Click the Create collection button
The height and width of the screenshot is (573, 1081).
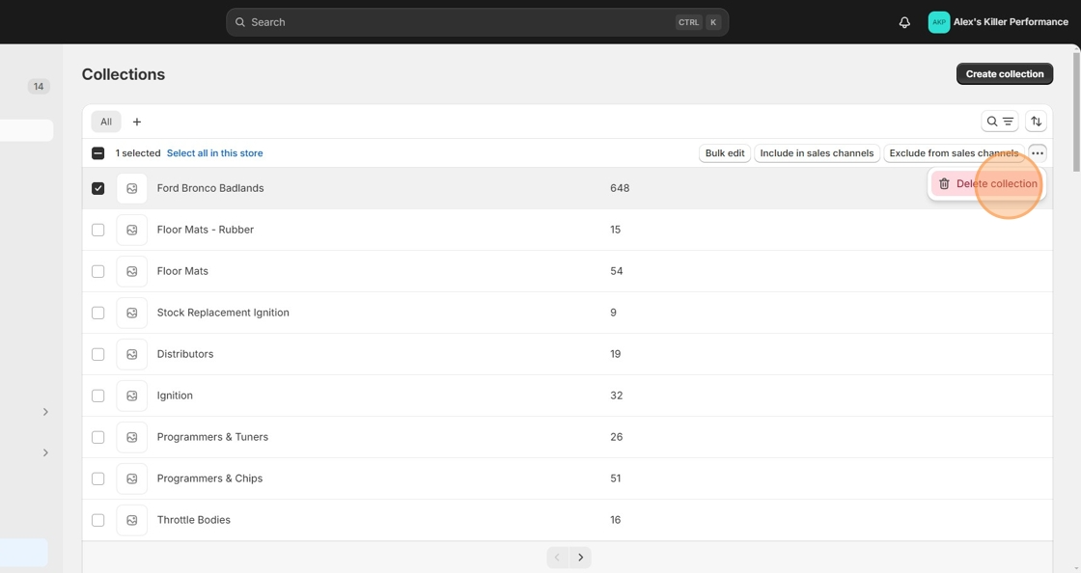point(1005,73)
